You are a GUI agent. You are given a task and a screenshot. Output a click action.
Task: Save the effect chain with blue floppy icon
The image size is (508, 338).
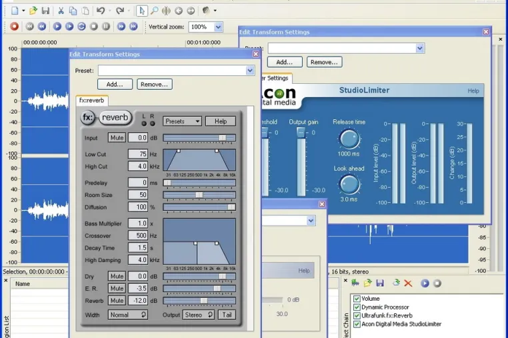pyautogui.click(x=380, y=283)
